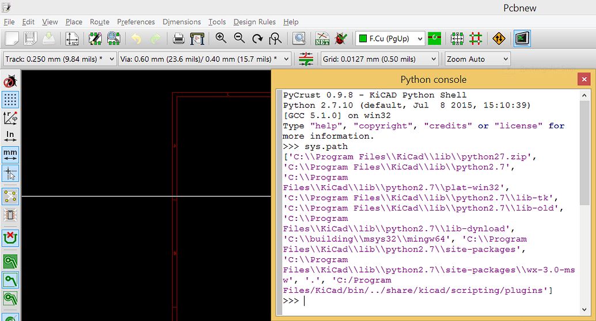
Task: Click the Redraw view icon
Action: 257,39
